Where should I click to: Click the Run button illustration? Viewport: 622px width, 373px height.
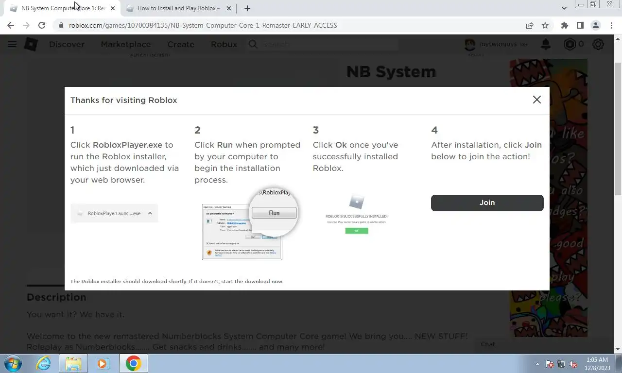pos(274,213)
